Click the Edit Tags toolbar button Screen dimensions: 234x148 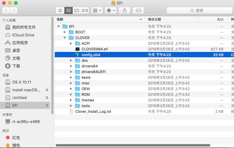pos(138,10)
